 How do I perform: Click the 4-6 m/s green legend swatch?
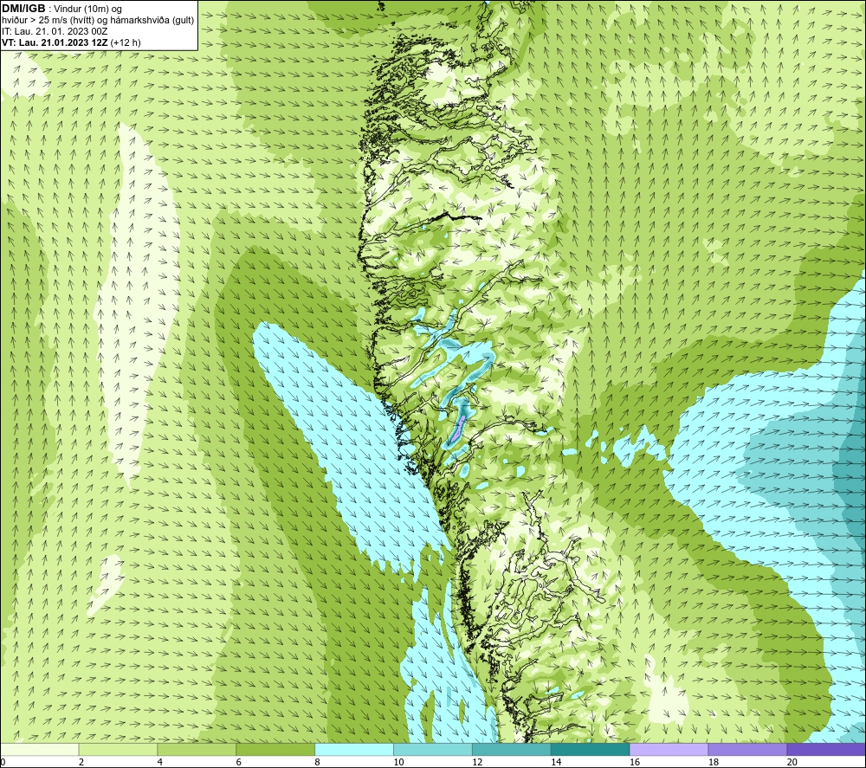coord(197,749)
